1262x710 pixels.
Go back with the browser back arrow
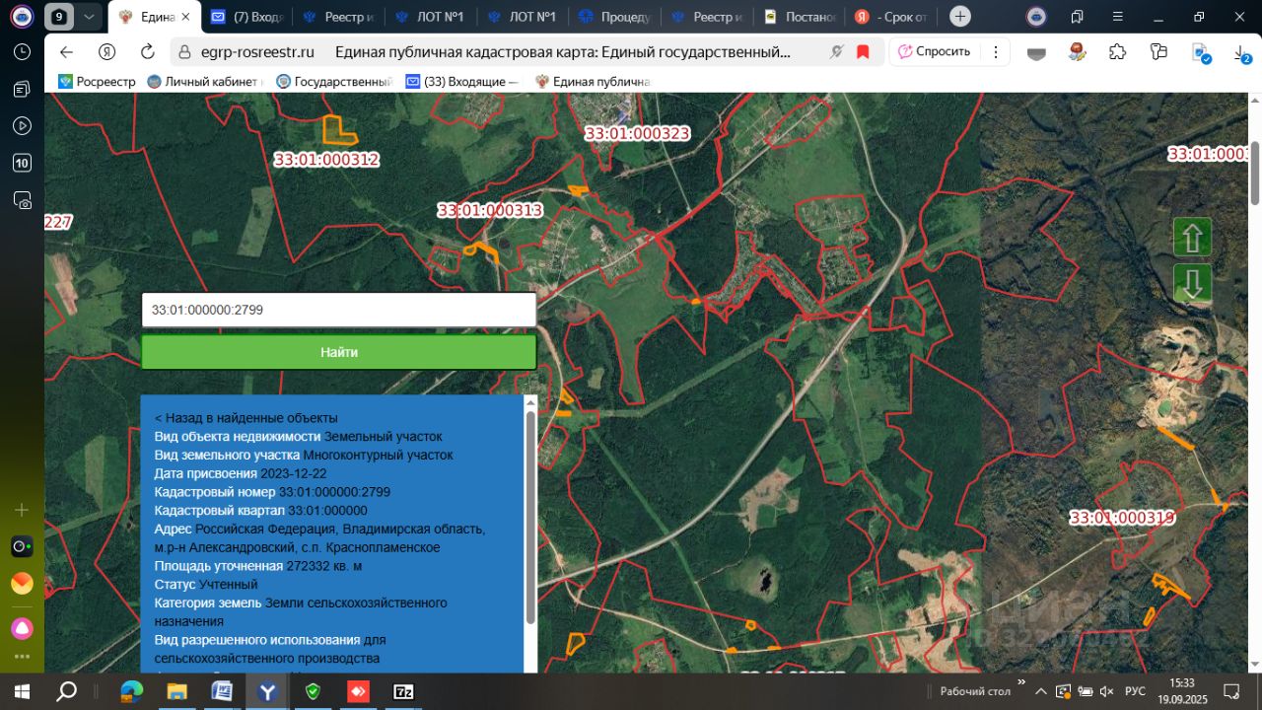click(x=66, y=52)
